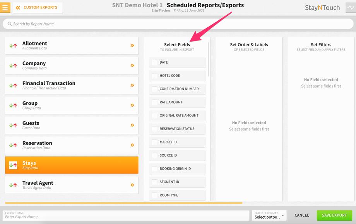This screenshot has width=356, height=224.
Task: Select the Company export category
Action: pos(72,66)
